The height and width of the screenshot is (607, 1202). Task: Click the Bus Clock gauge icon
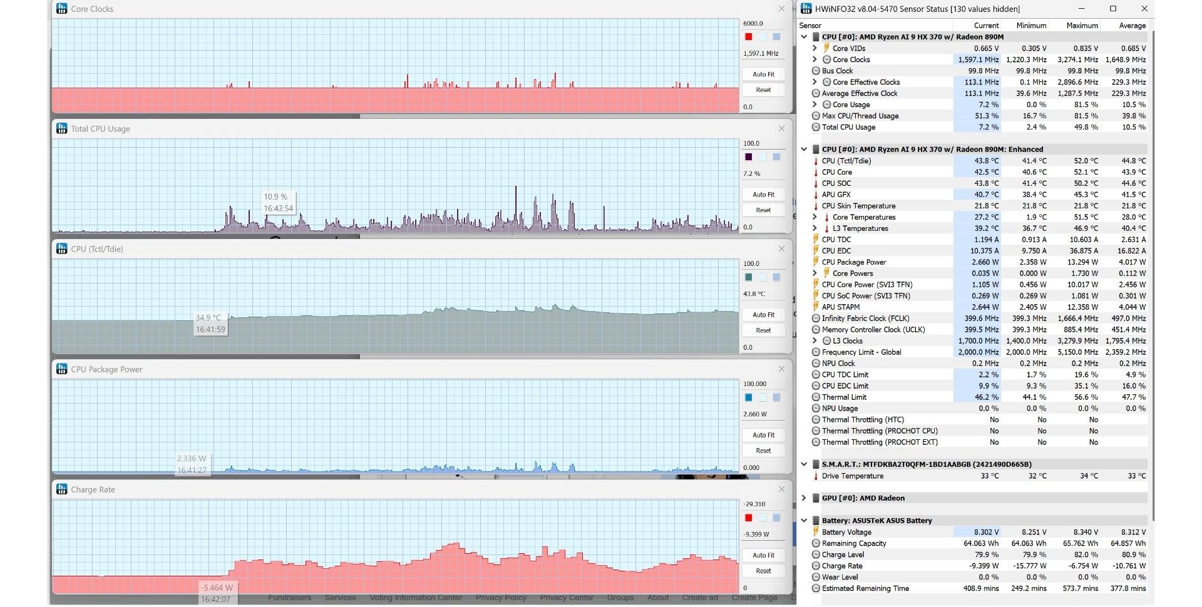tap(816, 71)
